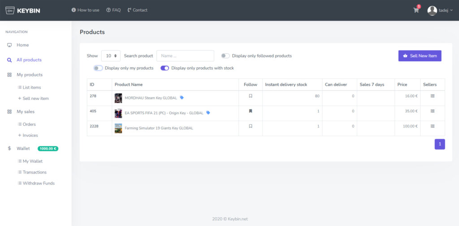Expand the tadej user menu
This screenshot has height=226, width=459.
point(446,11)
